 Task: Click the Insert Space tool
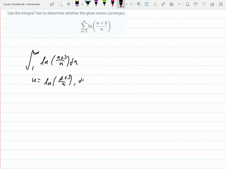pyautogui.click(x=69, y=4)
